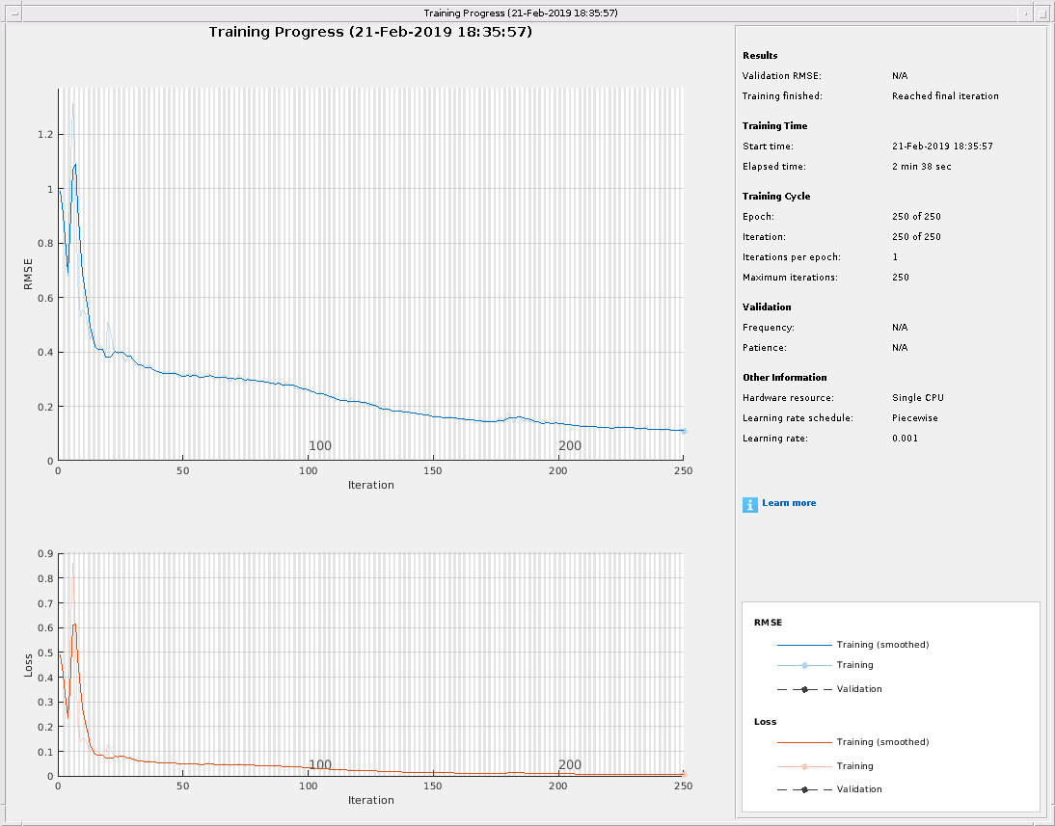Select the Validation heading in the results panel

click(767, 306)
